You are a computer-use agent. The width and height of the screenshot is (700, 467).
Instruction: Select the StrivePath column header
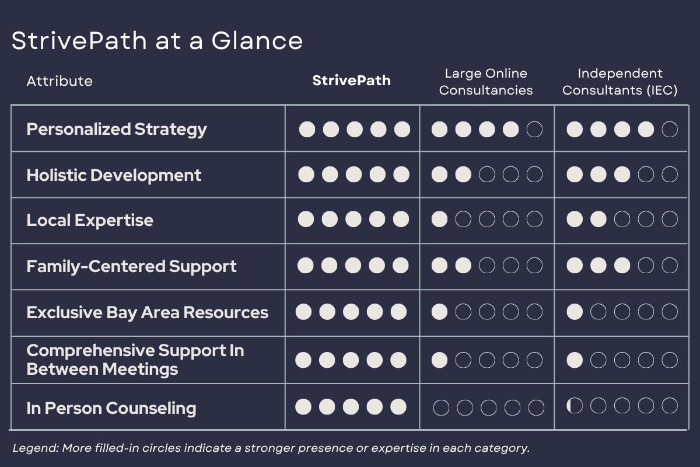point(351,81)
